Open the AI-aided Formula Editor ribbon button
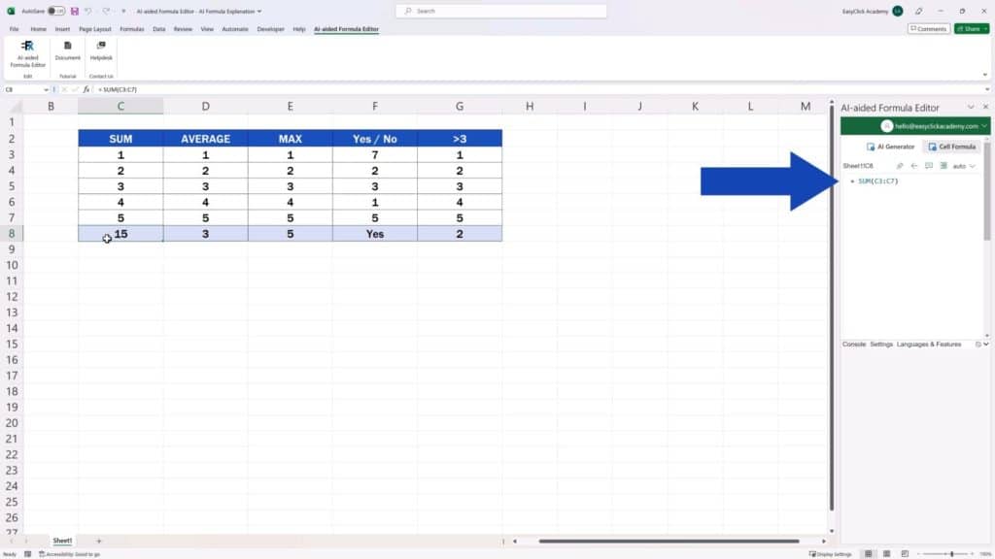Image resolution: width=995 pixels, height=559 pixels. (x=27, y=54)
